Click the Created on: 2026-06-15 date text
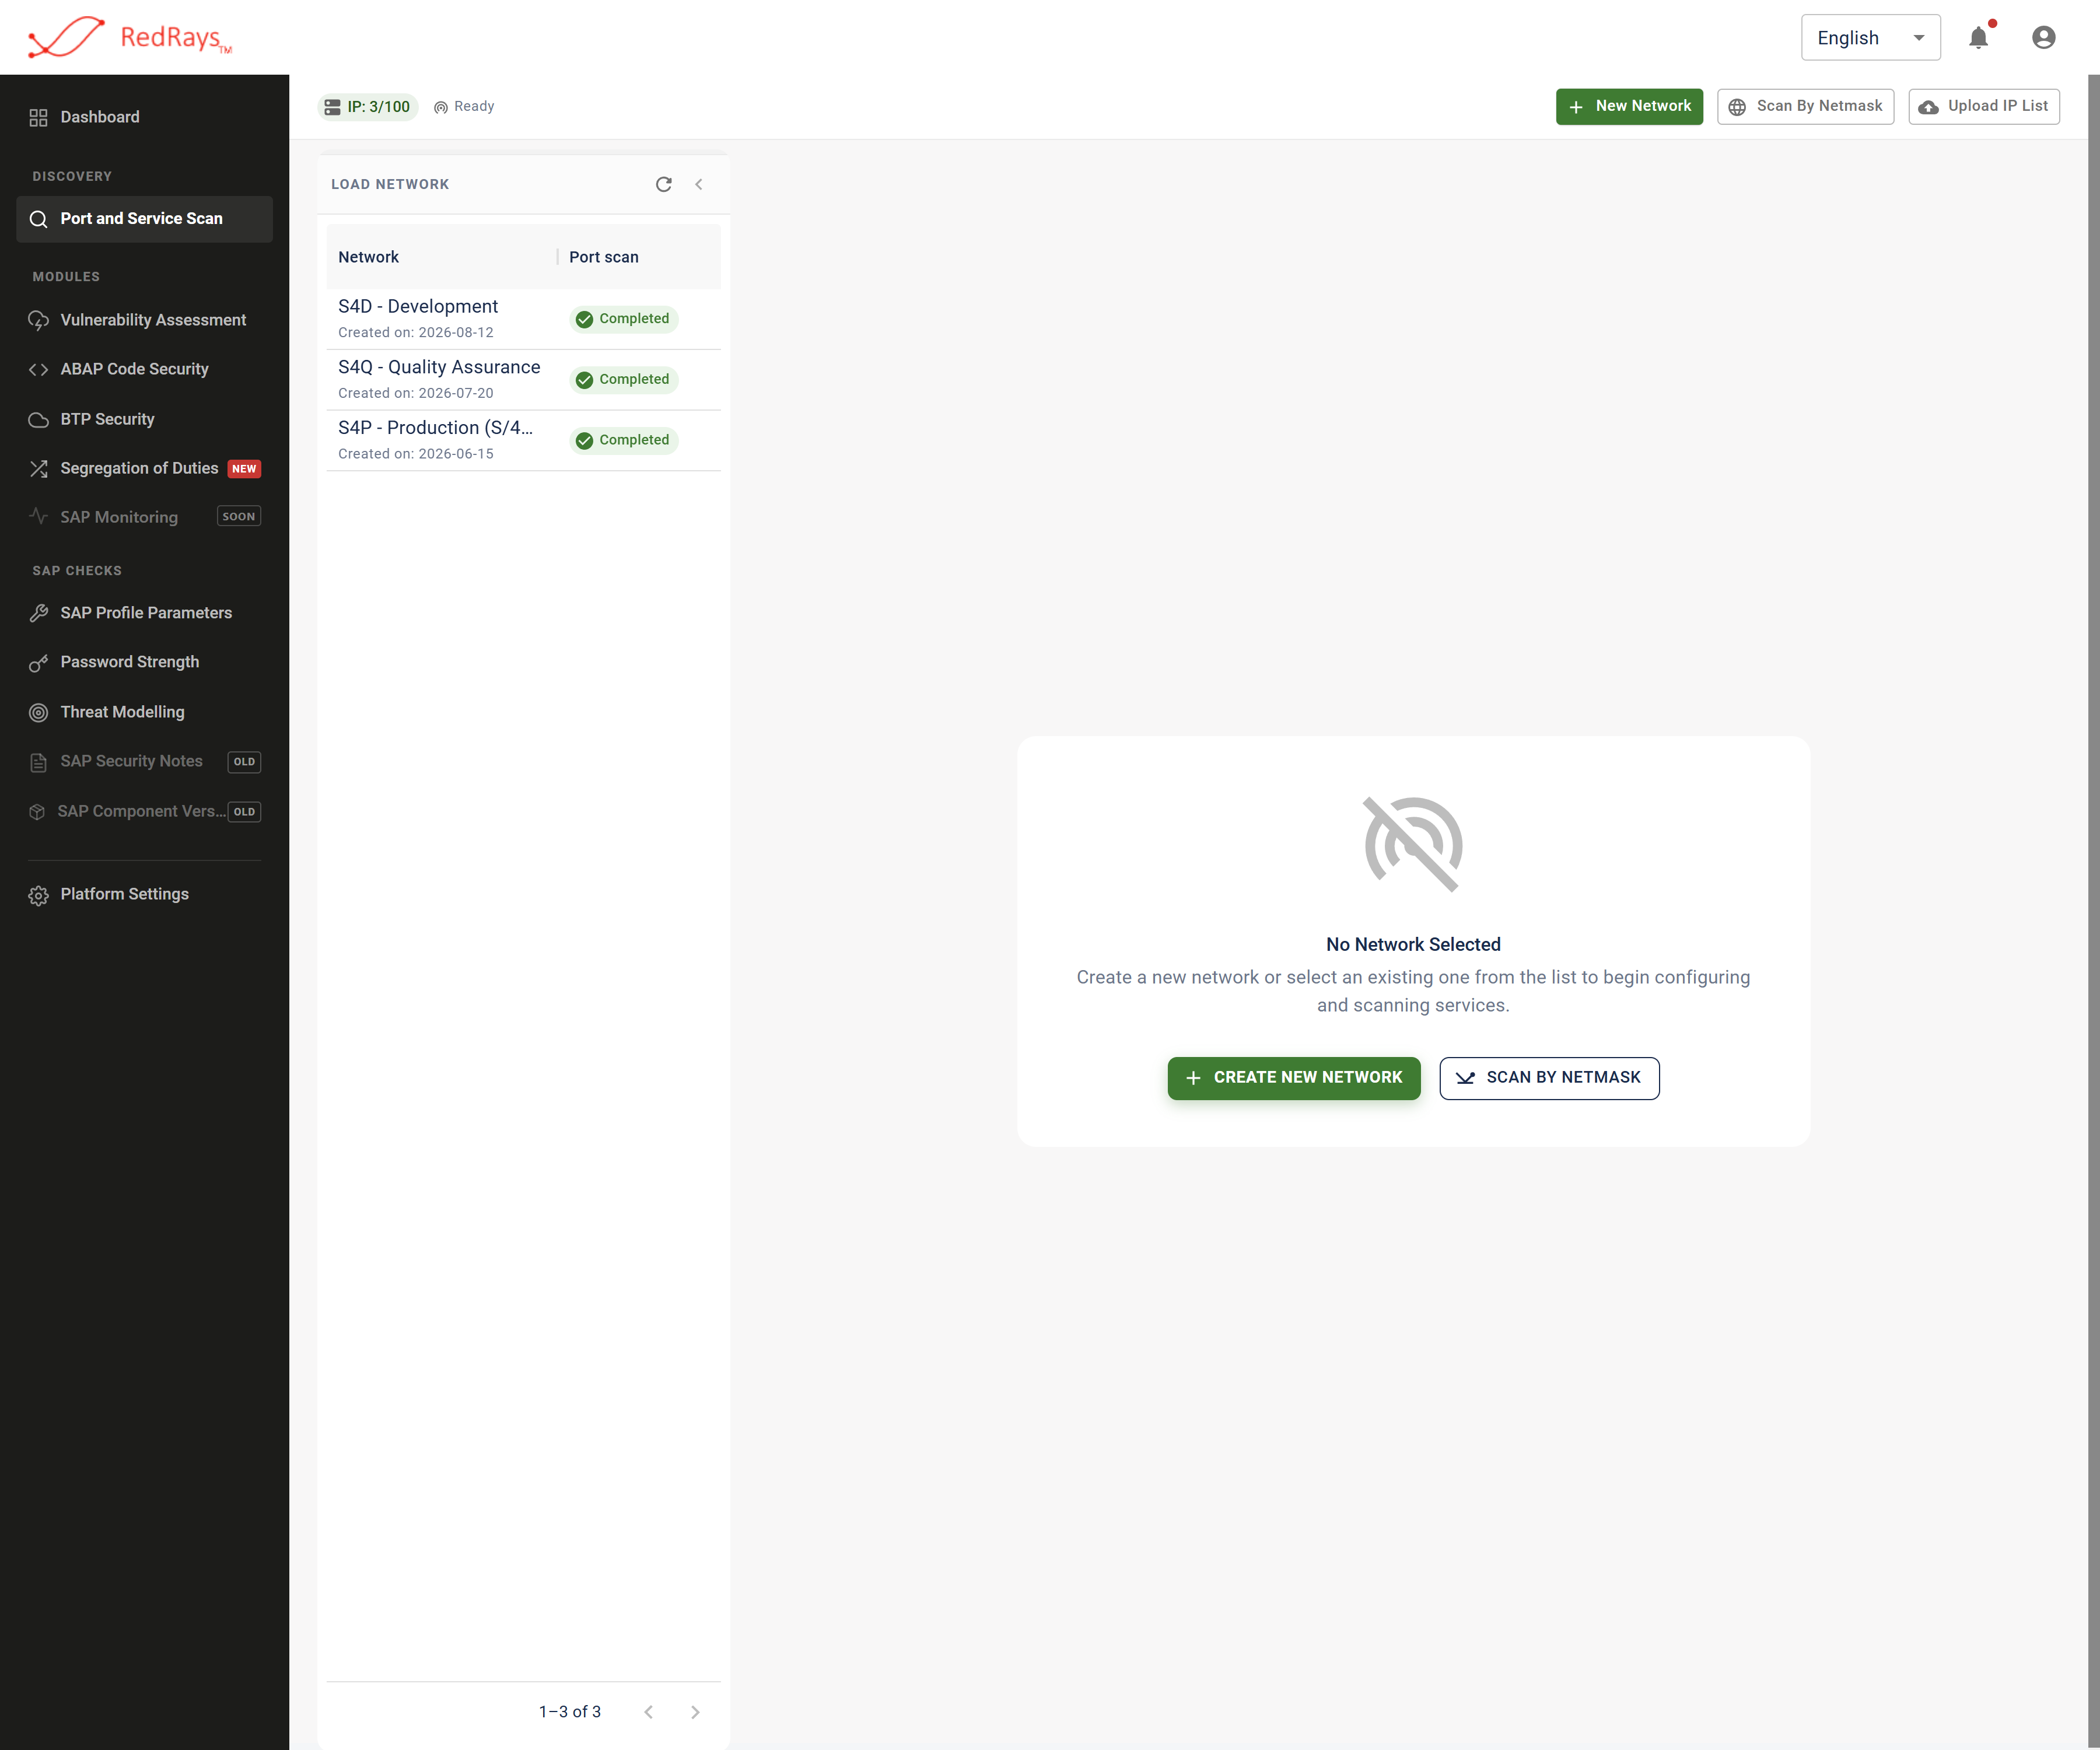Viewport: 2100px width, 1750px height. [x=415, y=454]
